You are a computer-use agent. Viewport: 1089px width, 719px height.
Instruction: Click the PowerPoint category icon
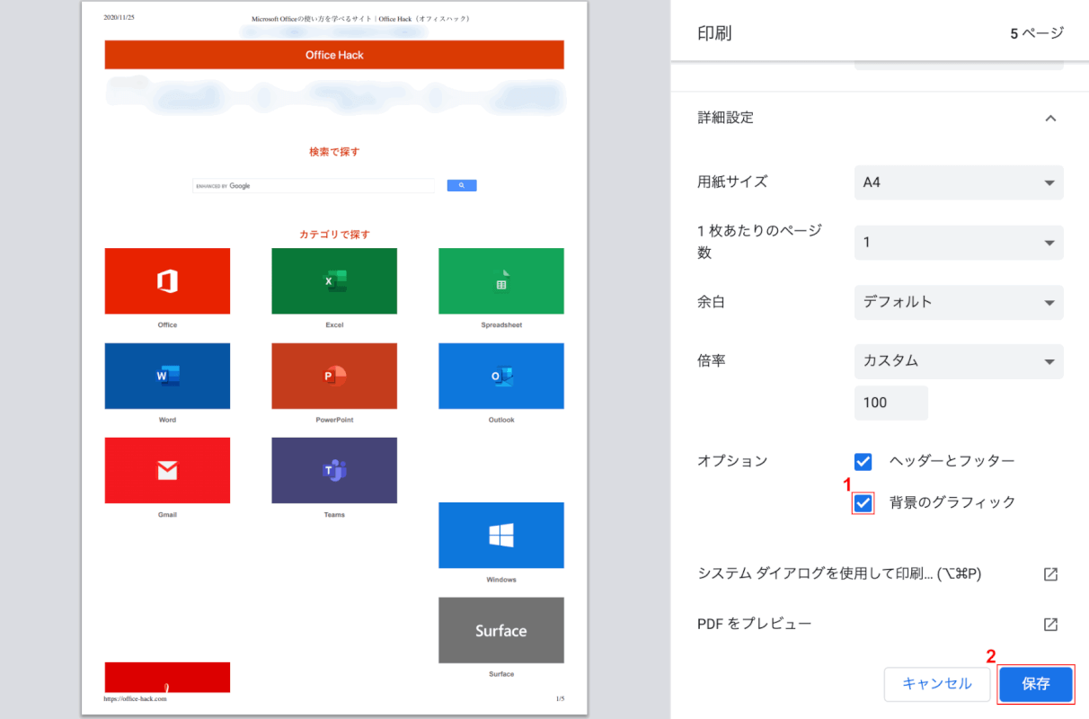[x=334, y=376]
